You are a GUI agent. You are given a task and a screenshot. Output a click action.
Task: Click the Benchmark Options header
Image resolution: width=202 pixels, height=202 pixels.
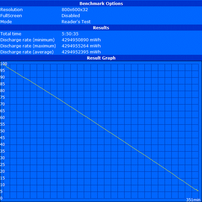[x=101, y=3]
